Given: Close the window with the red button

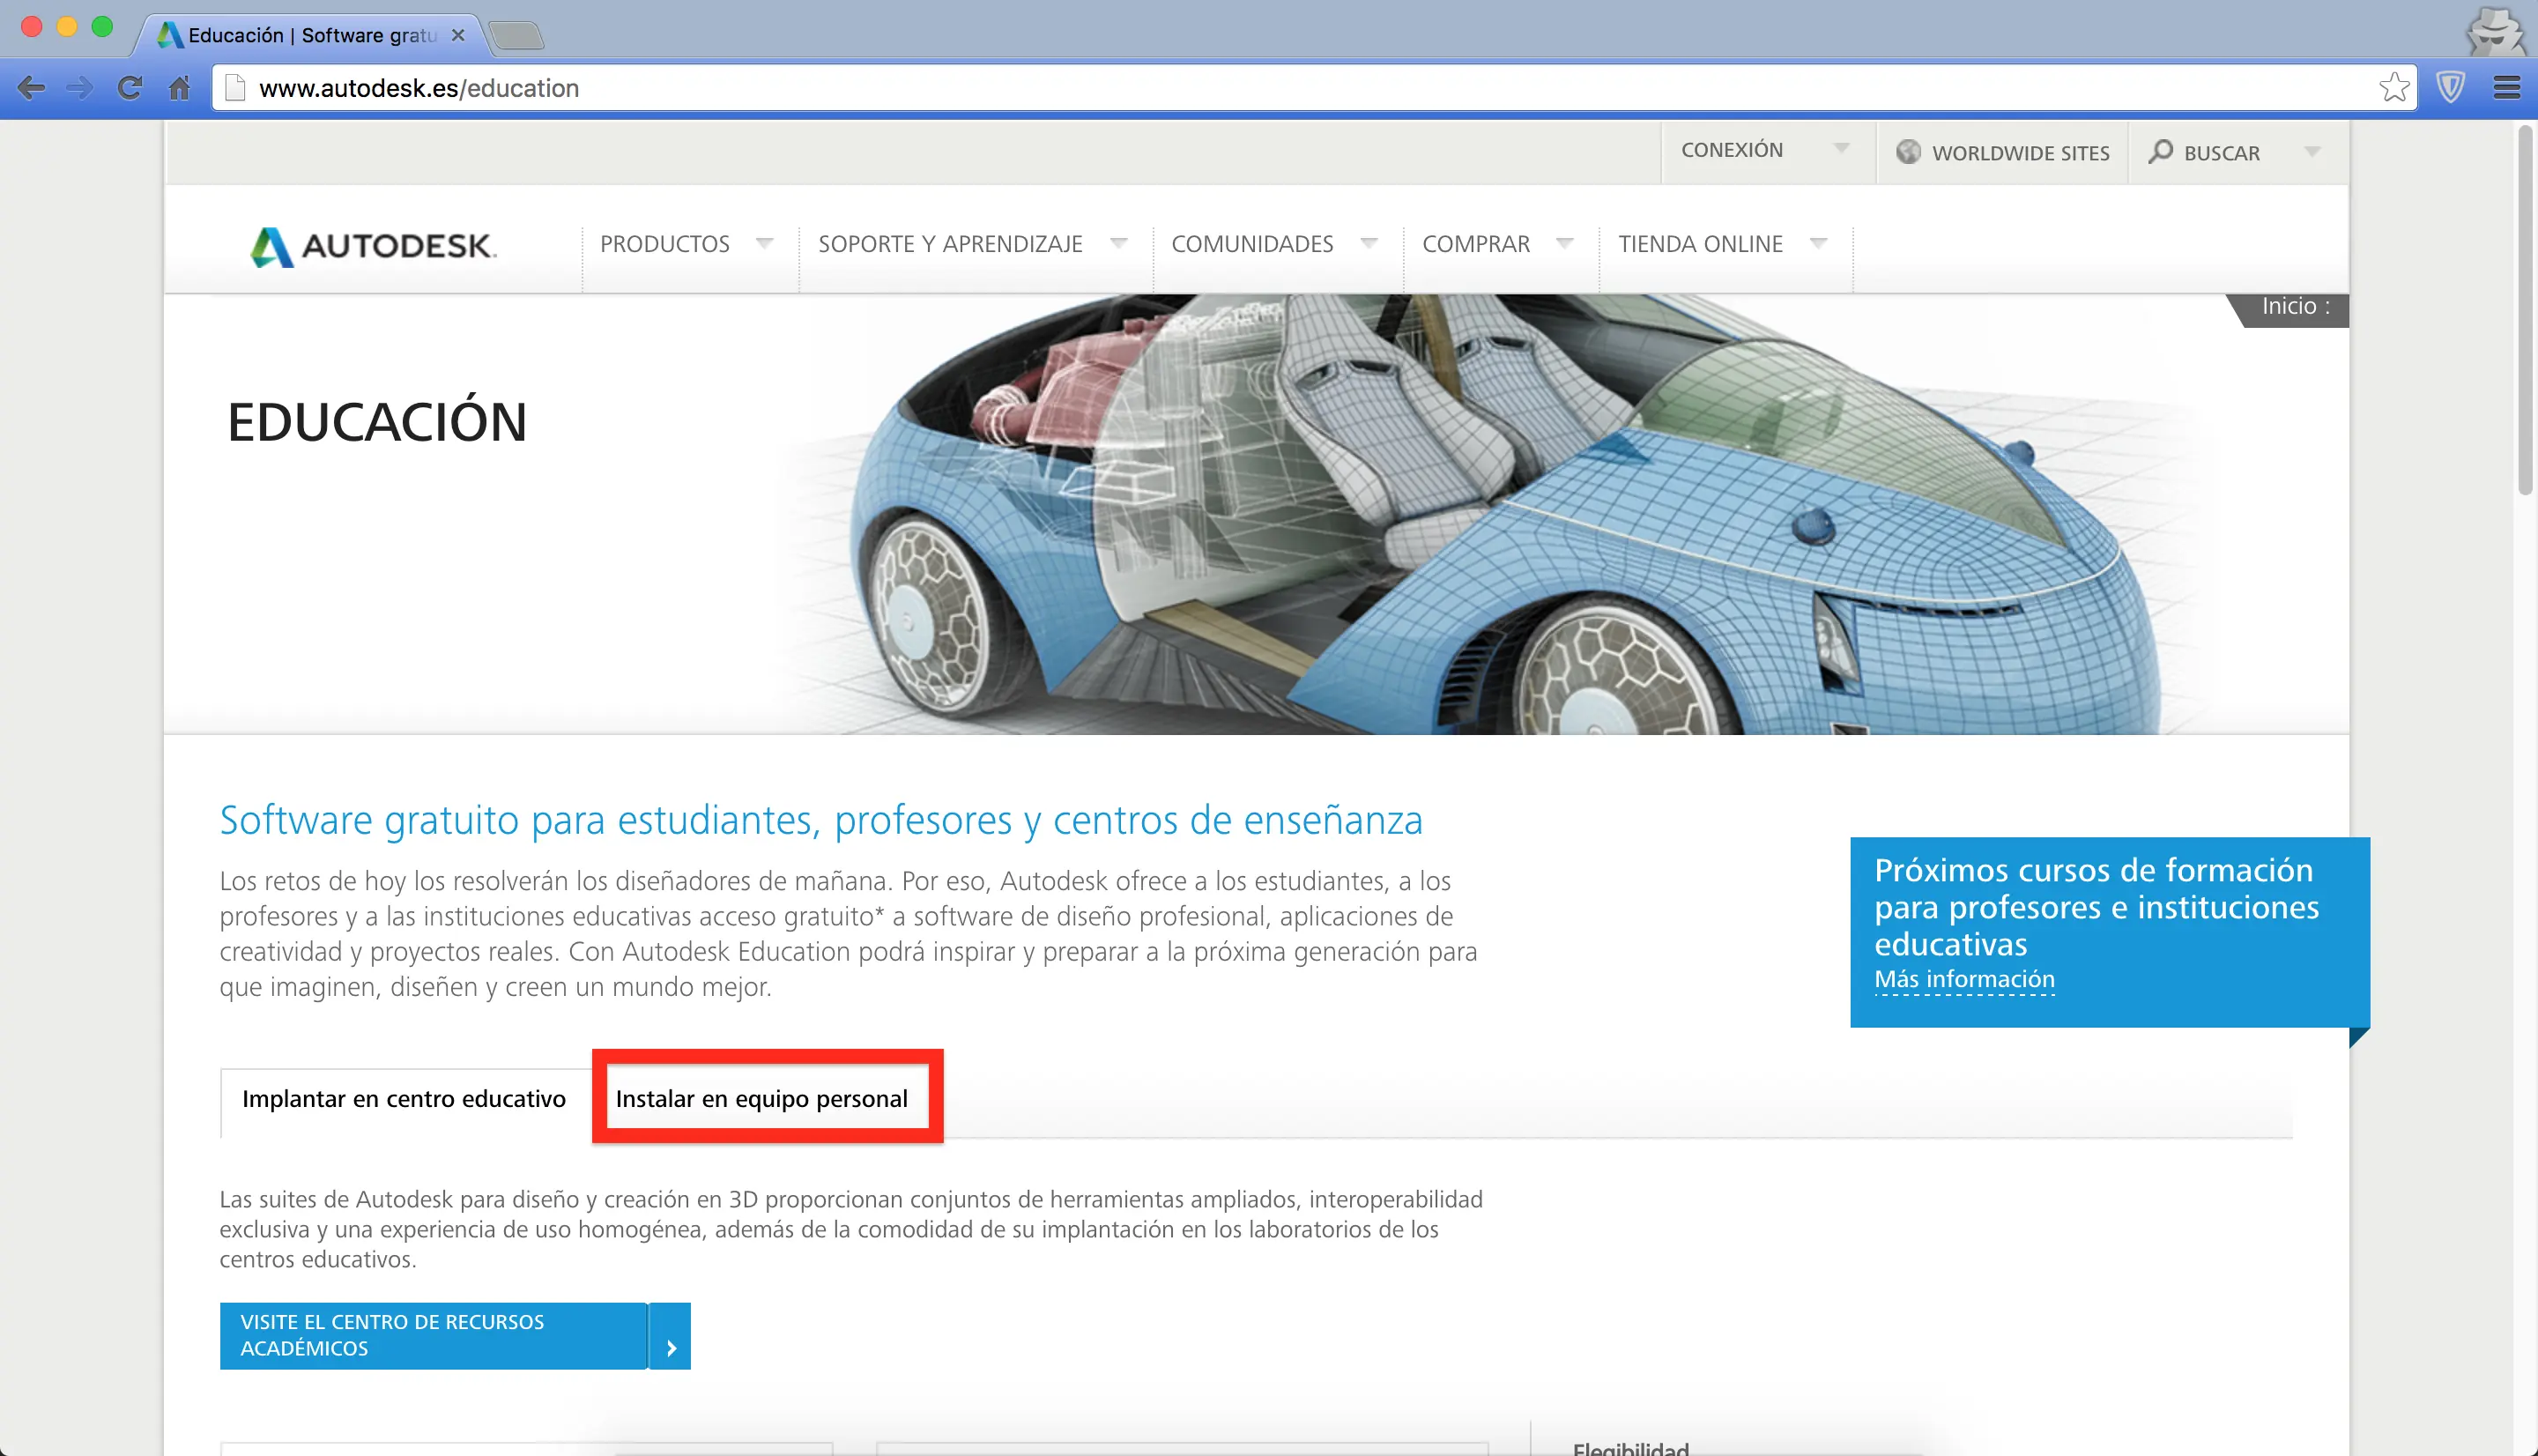Looking at the screenshot, I should [32, 26].
